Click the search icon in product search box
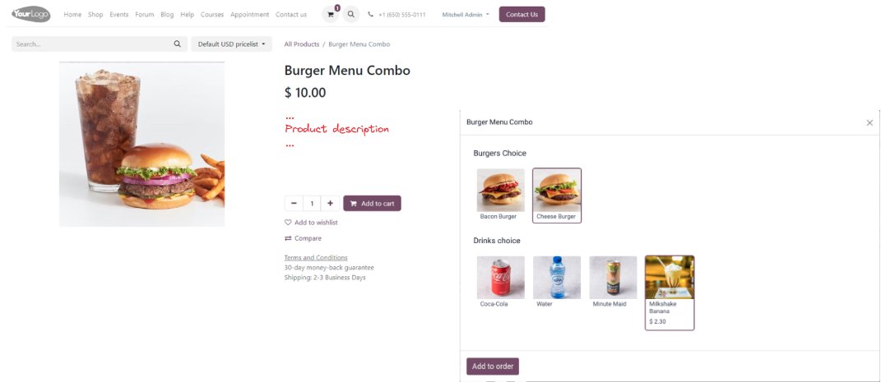Viewport: 881px width, 382px height. [178, 44]
